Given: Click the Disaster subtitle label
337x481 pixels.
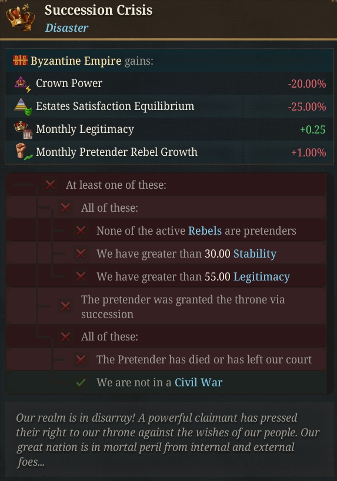Looking at the screenshot, I should pos(66,28).
